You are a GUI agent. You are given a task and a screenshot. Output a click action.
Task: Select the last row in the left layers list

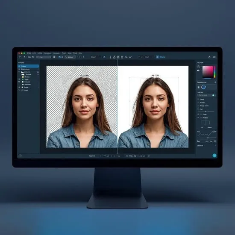29,90
